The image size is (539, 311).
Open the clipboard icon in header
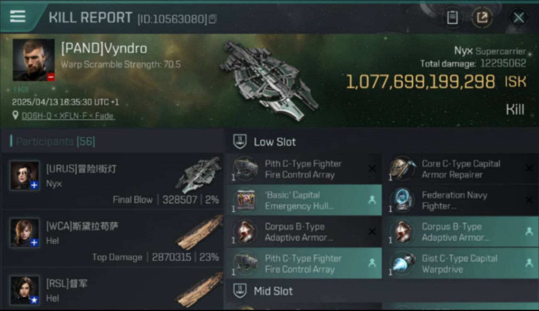click(452, 18)
